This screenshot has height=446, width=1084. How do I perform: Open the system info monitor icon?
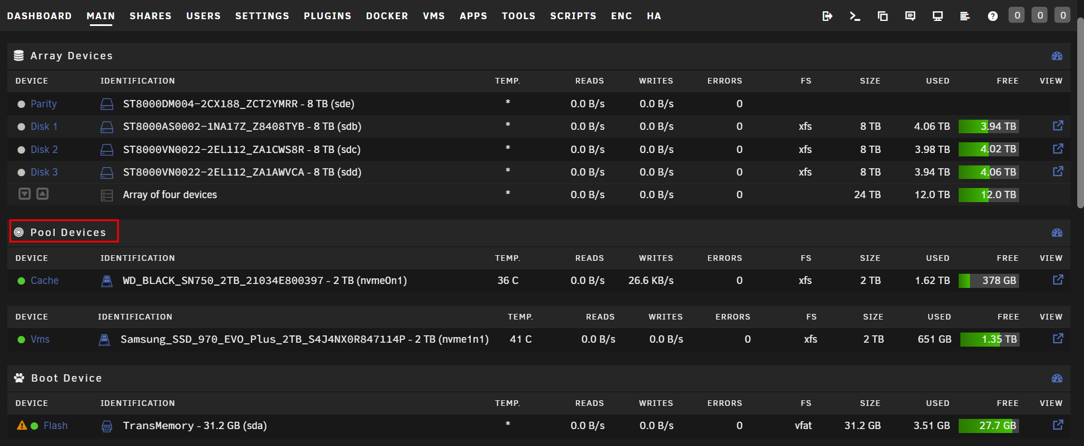[x=938, y=16]
